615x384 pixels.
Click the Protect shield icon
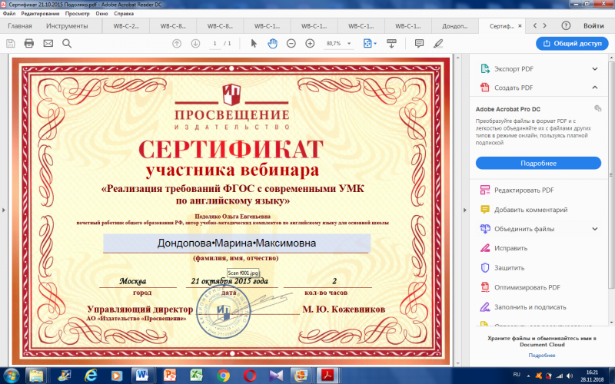click(485, 267)
